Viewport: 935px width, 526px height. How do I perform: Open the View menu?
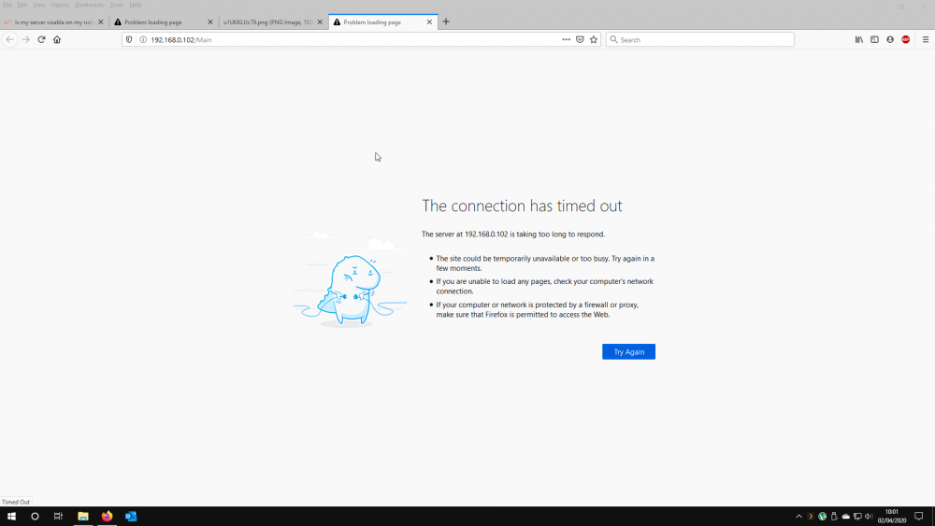coord(38,5)
